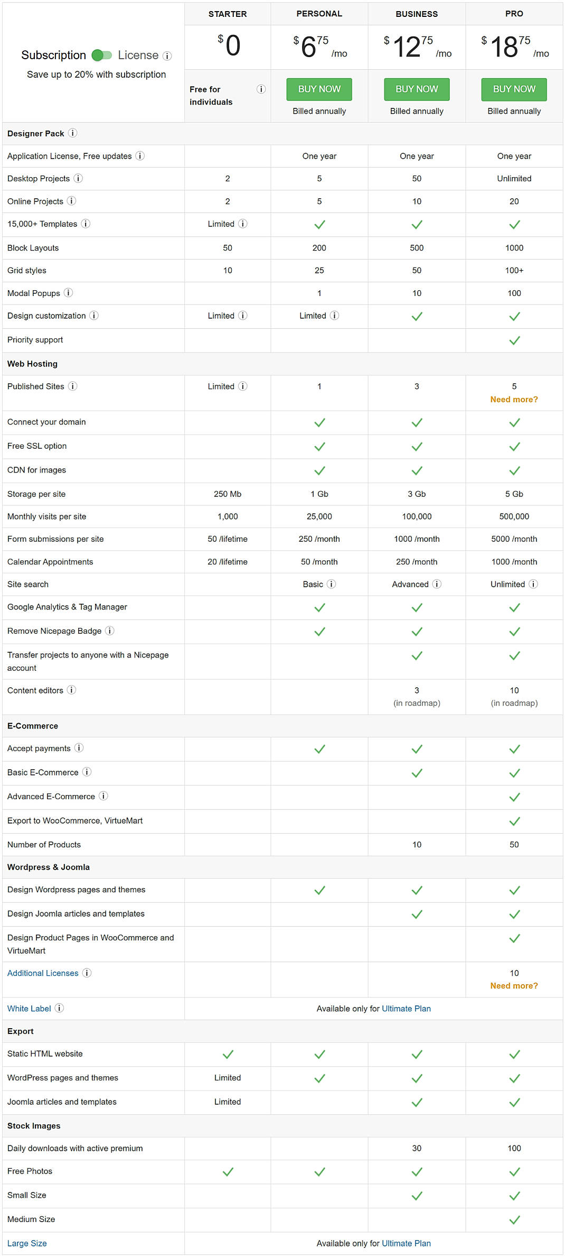Open the White Label link
This screenshot has height=1257, width=565.
29,1009
